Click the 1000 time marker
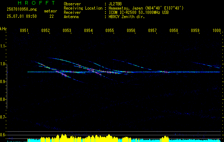 click(x=217, y=31)
